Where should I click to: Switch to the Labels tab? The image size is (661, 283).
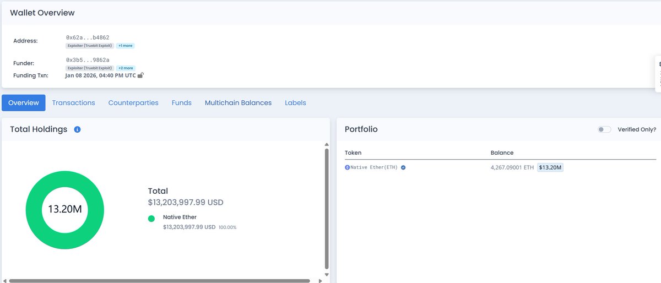[x=295, y=103]
